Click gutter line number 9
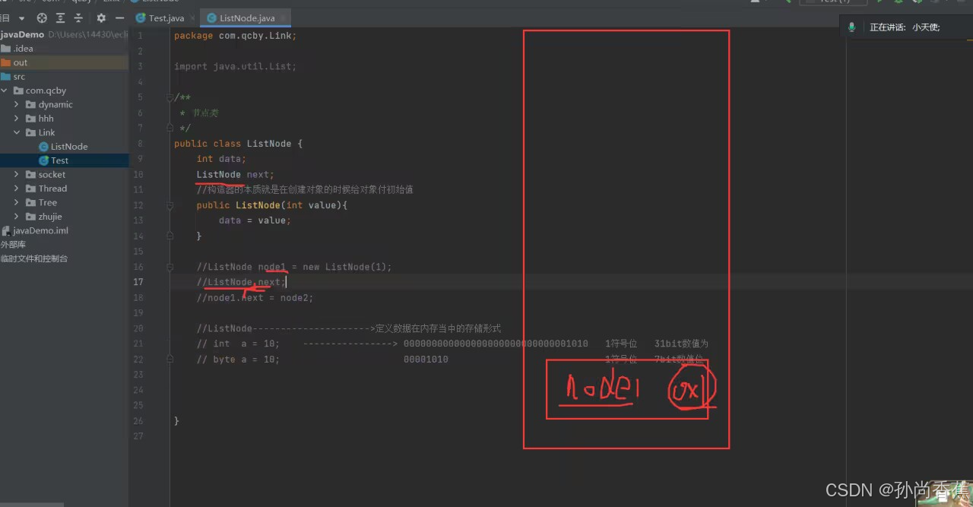973x507 pixels. click(140, 159)
